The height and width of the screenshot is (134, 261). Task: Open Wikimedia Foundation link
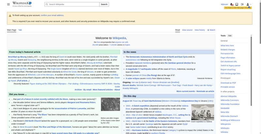click(230, 104)
